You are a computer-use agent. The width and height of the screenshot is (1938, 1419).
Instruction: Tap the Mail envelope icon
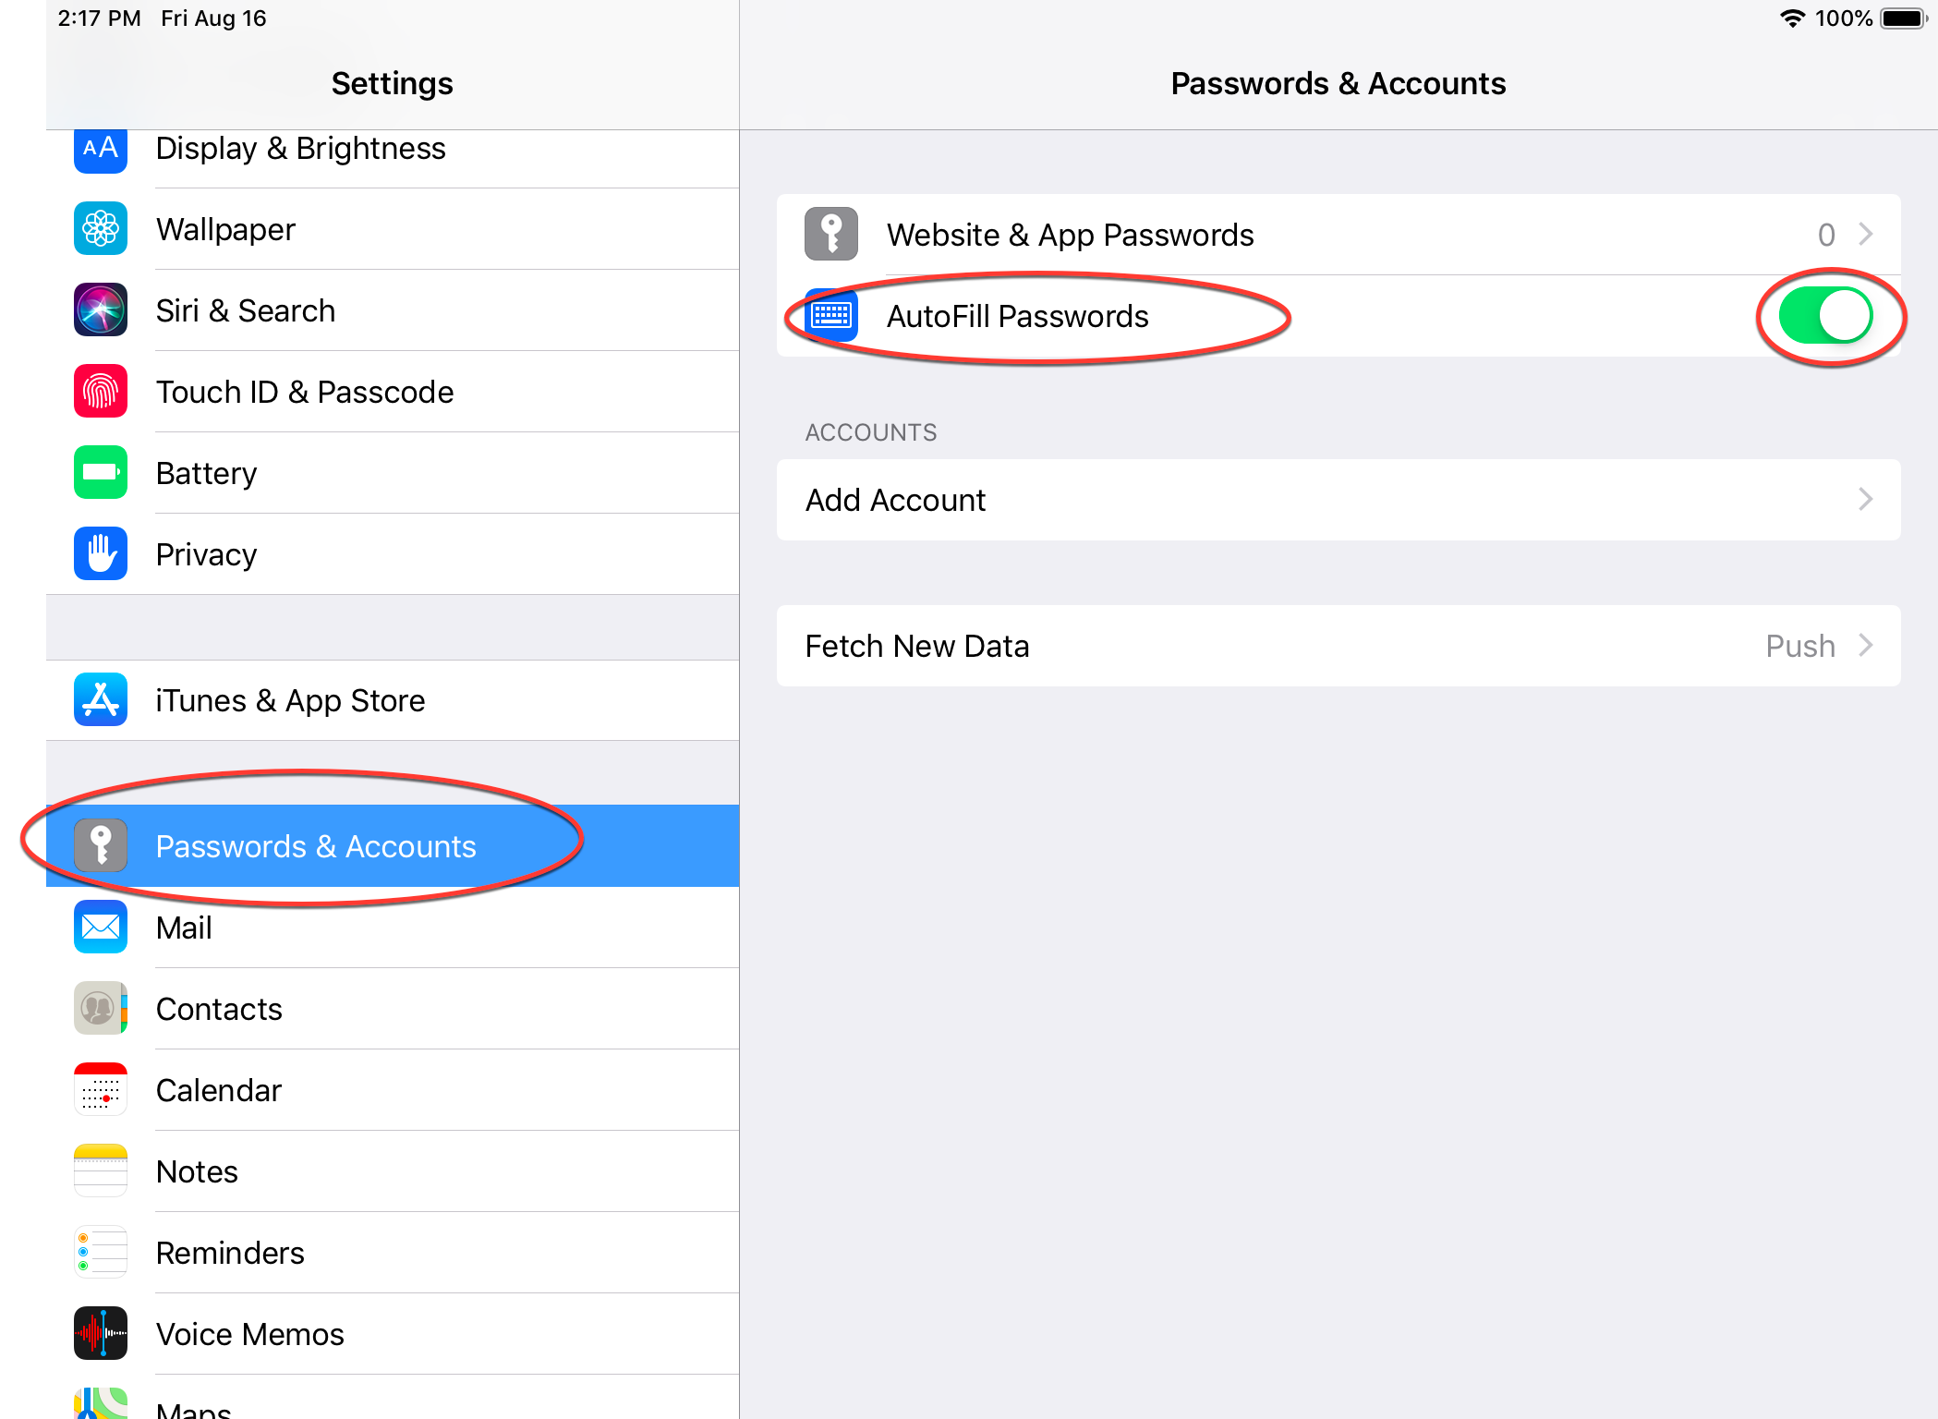101,928
